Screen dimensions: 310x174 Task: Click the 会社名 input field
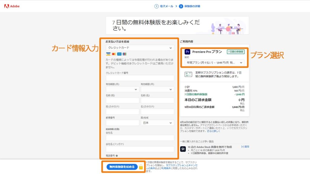(x=140, y=138)
